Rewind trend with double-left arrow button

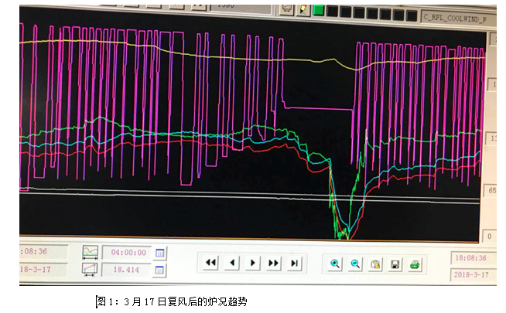click(x=210, y=264)
